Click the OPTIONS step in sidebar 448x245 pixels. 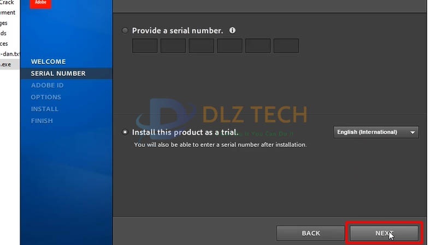(x=46, y=97)
